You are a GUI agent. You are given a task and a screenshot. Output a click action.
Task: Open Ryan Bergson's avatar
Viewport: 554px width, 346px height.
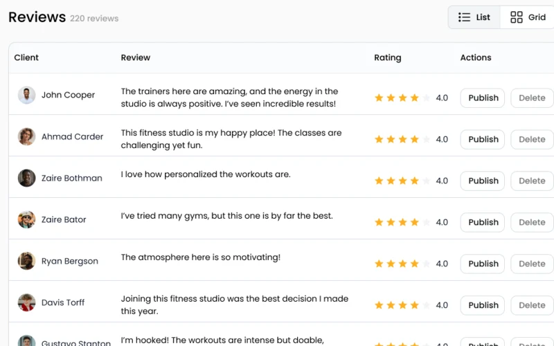click(26, 261)
